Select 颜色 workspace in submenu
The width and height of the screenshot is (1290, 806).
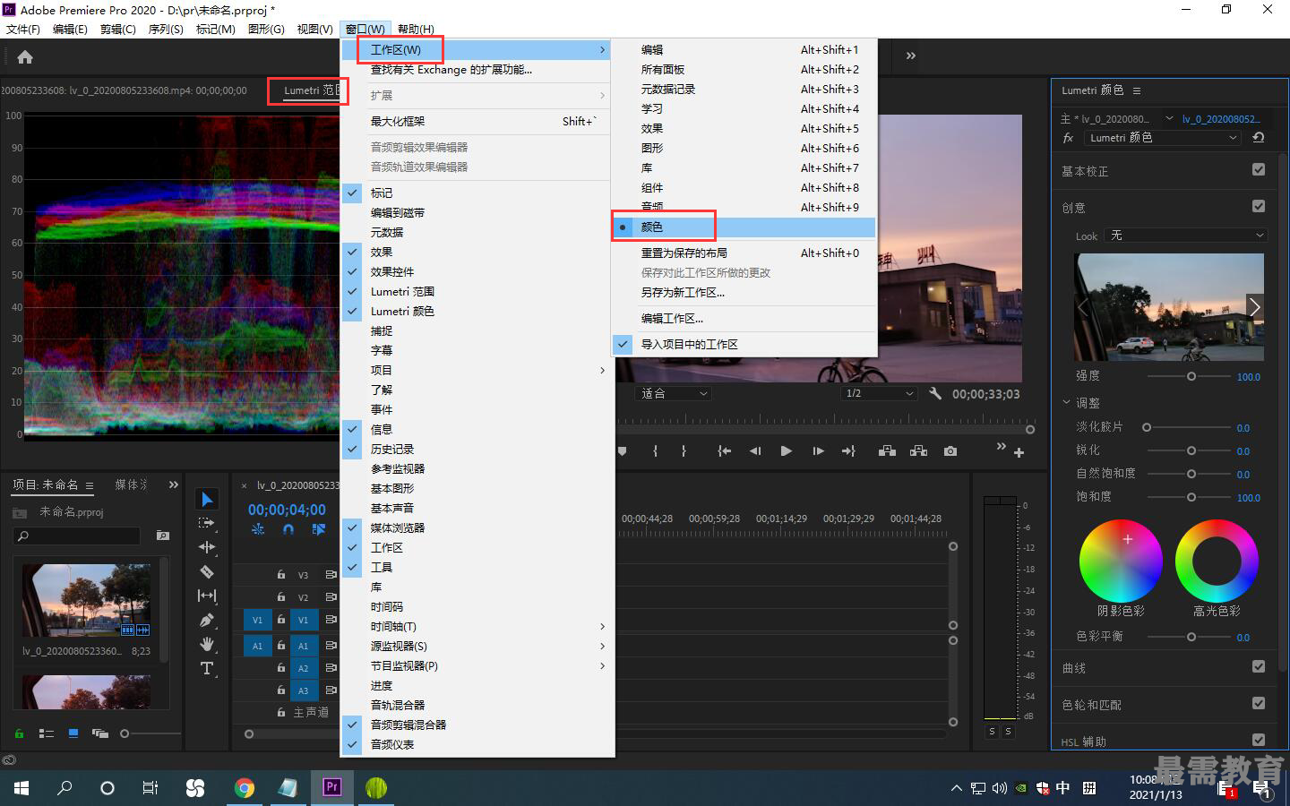click(x=744, y=227)
